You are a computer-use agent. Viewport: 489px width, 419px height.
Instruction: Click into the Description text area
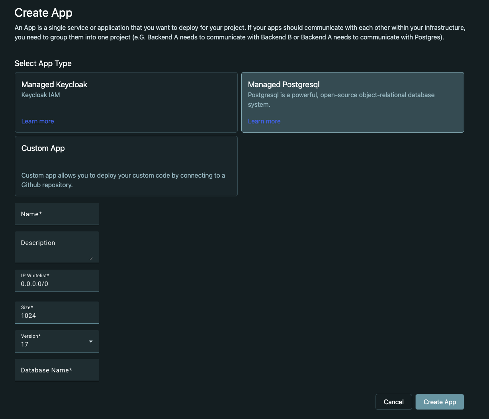pyautogui.click(x=57, y=247)
